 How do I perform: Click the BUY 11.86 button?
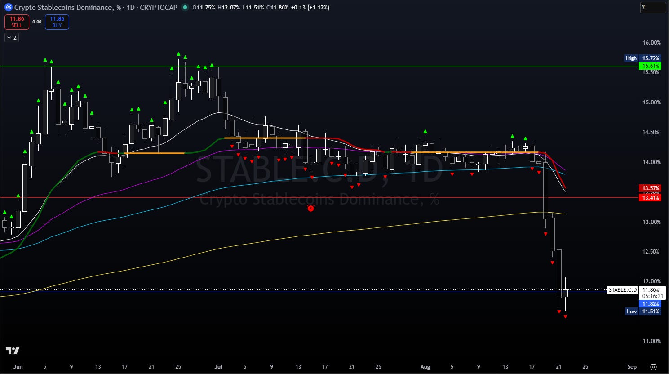57,22
